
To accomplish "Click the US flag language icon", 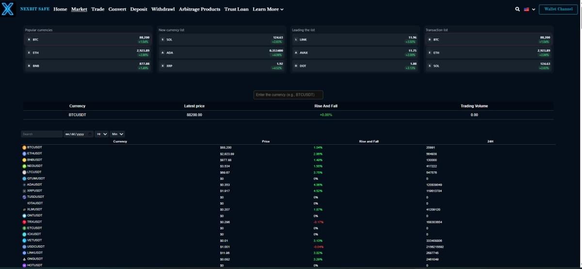I will (x=526, y=9).
